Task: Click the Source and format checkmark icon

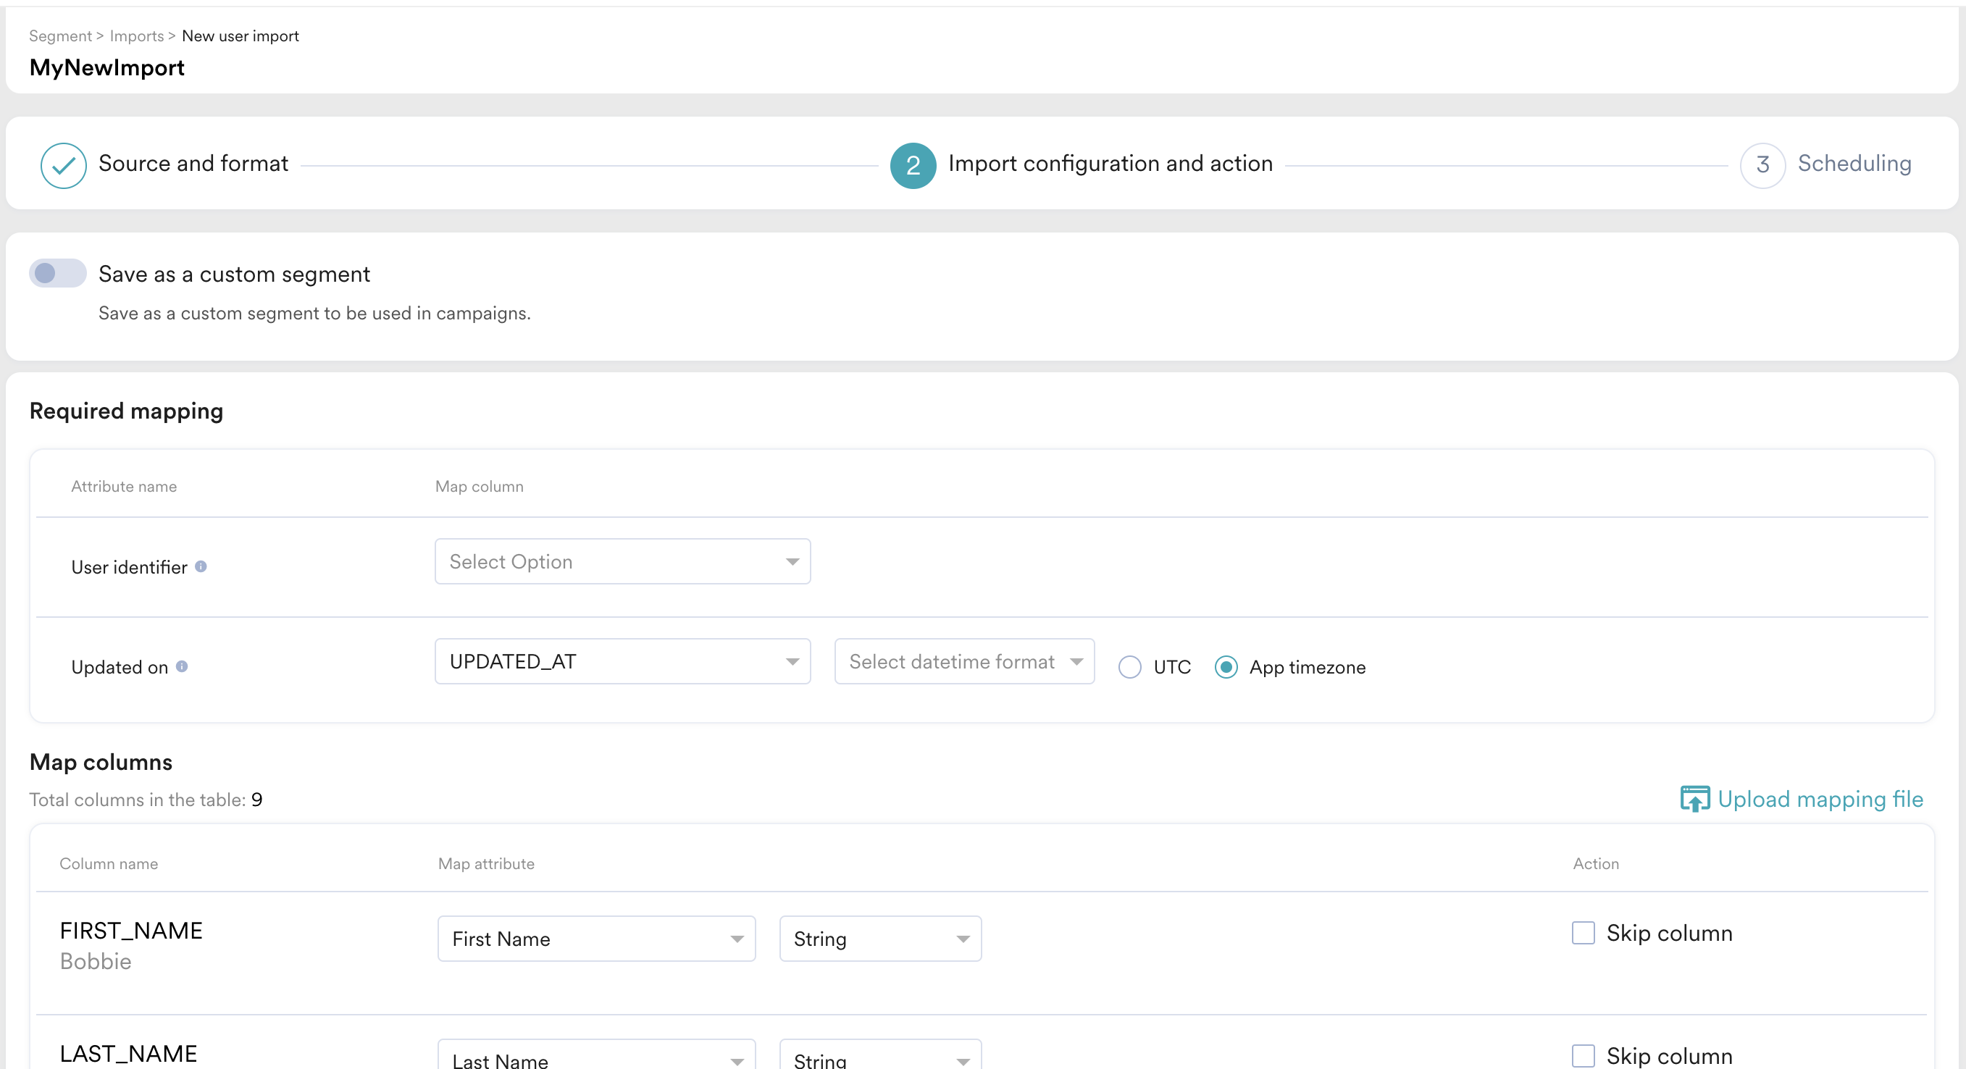Action: coord(63,165)
